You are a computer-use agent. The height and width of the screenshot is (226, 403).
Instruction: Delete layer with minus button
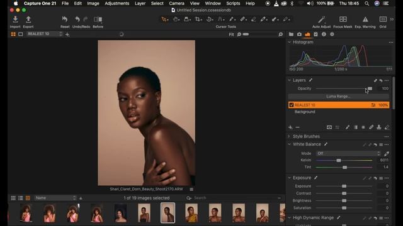[x=298, y=127]
